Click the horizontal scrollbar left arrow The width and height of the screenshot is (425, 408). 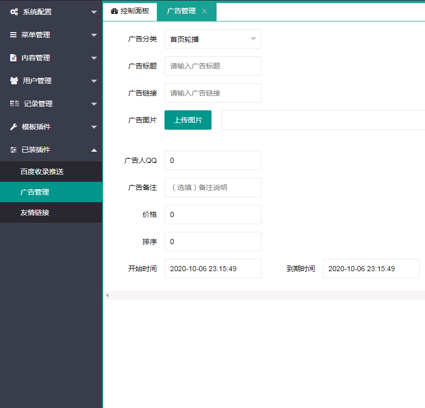(107, 295)
